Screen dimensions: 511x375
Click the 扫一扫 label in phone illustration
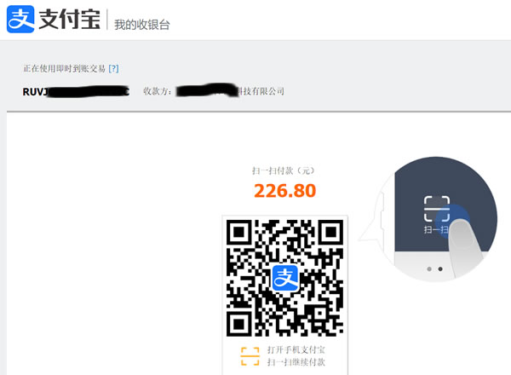[x=436, y=230]
